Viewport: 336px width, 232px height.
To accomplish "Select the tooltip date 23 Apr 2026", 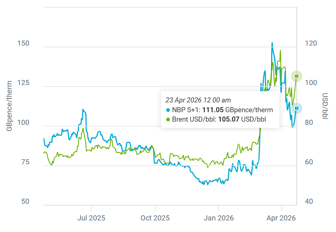I will [x=198, y=100].
